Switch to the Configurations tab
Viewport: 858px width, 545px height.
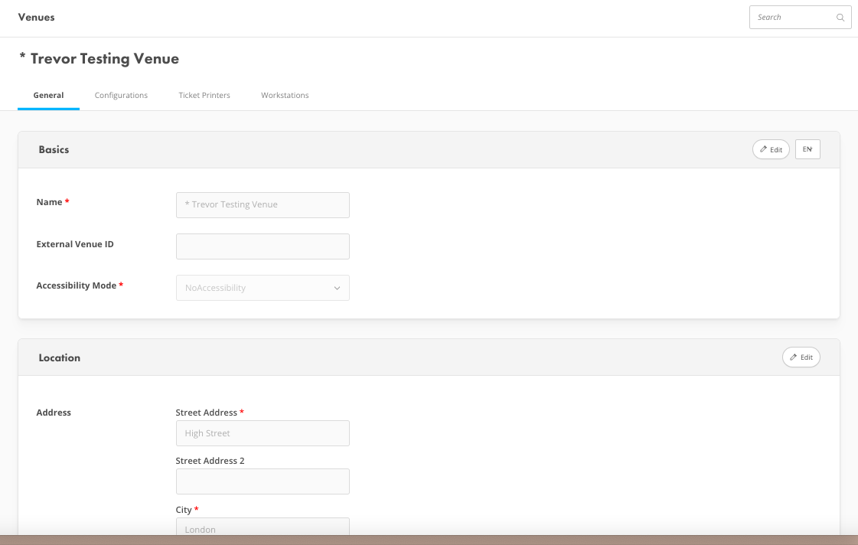[121, 95]
